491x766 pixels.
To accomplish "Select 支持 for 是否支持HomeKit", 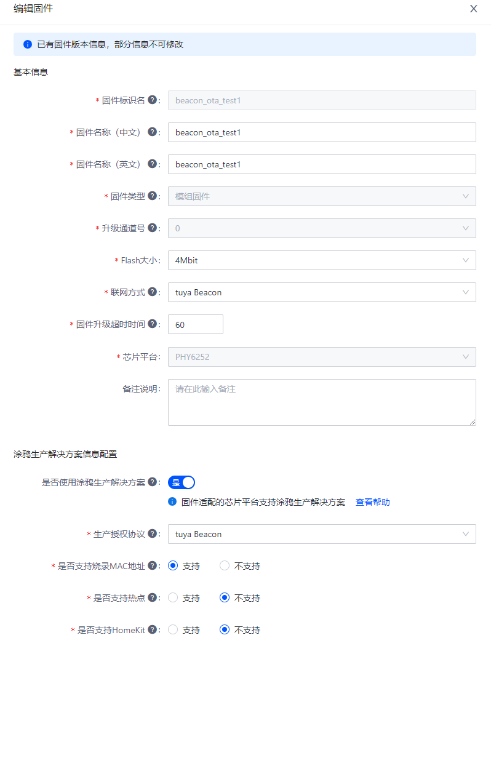I will pos(184,629).
